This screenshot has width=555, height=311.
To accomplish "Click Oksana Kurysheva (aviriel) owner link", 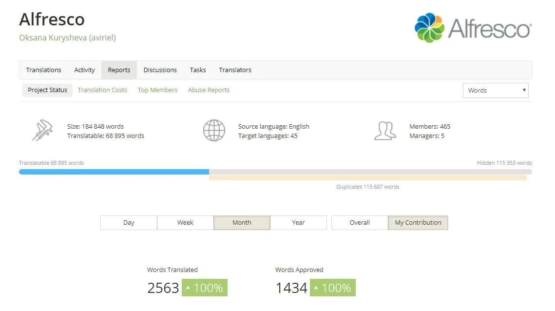I will [x=67, y=38].
